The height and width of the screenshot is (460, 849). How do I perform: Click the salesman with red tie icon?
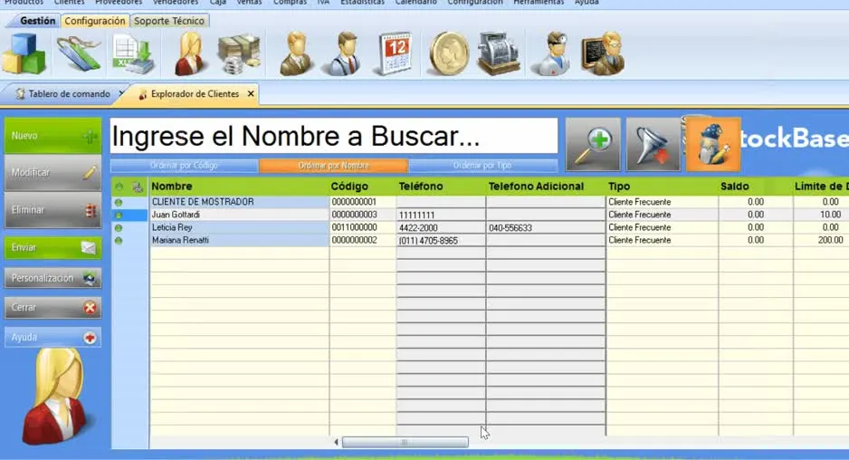click(x=344, y=53)
